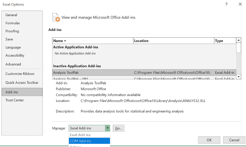Screen dimensions: 246x147
Task: Click the Go... button
Action: [x=119, y=128]
